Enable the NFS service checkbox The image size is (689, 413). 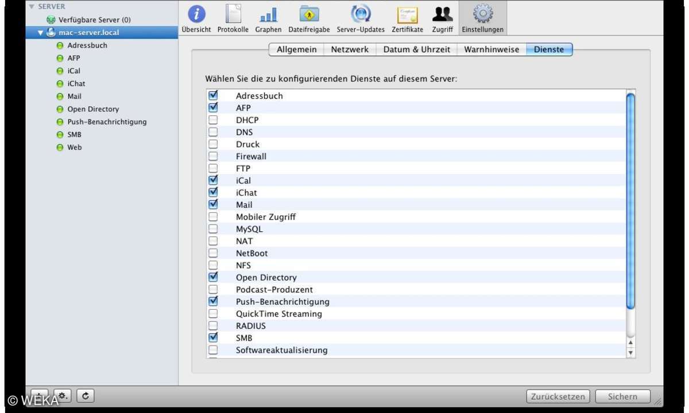coord(213,265)
